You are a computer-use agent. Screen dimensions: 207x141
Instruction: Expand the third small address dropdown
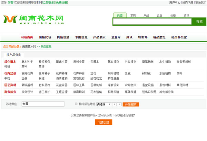[119, 104]
